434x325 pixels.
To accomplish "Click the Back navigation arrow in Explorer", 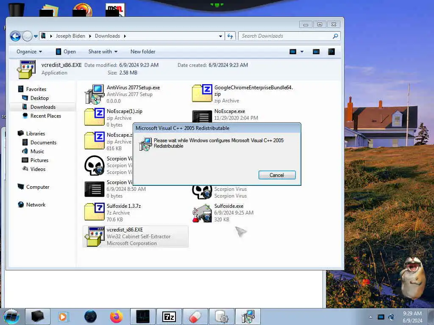I will coord(16,36).
